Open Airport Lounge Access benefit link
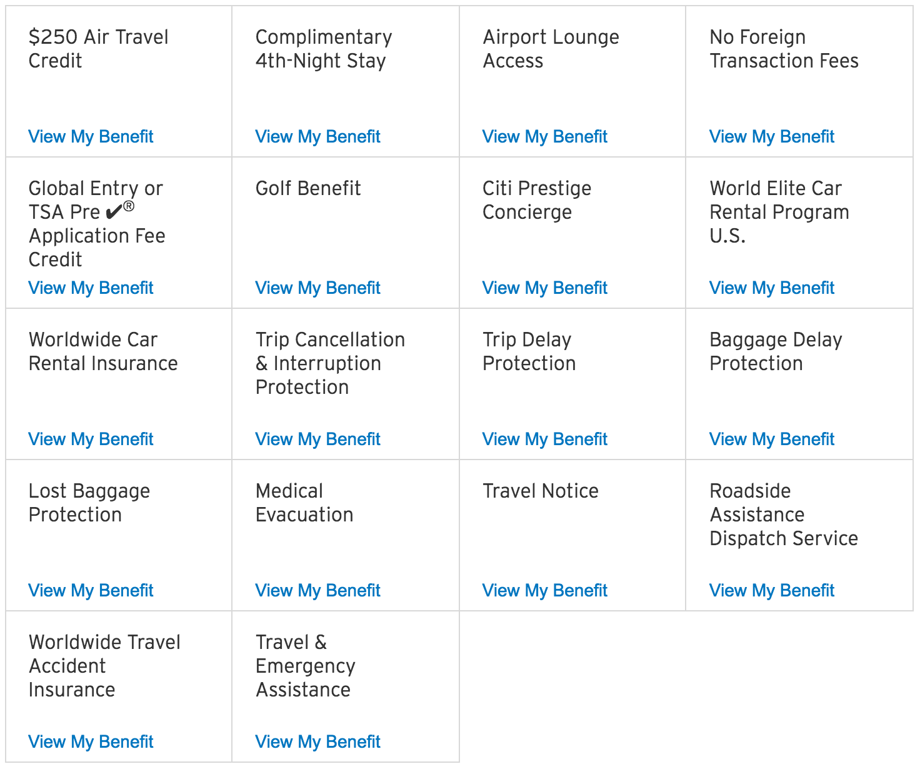 point(544,136)
